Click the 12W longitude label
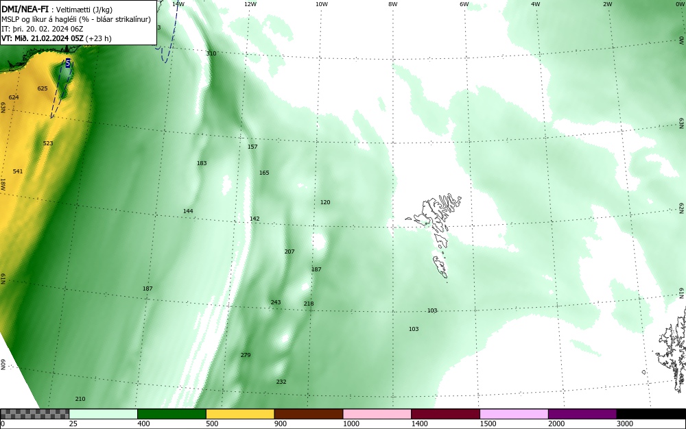 pos(250,4)
